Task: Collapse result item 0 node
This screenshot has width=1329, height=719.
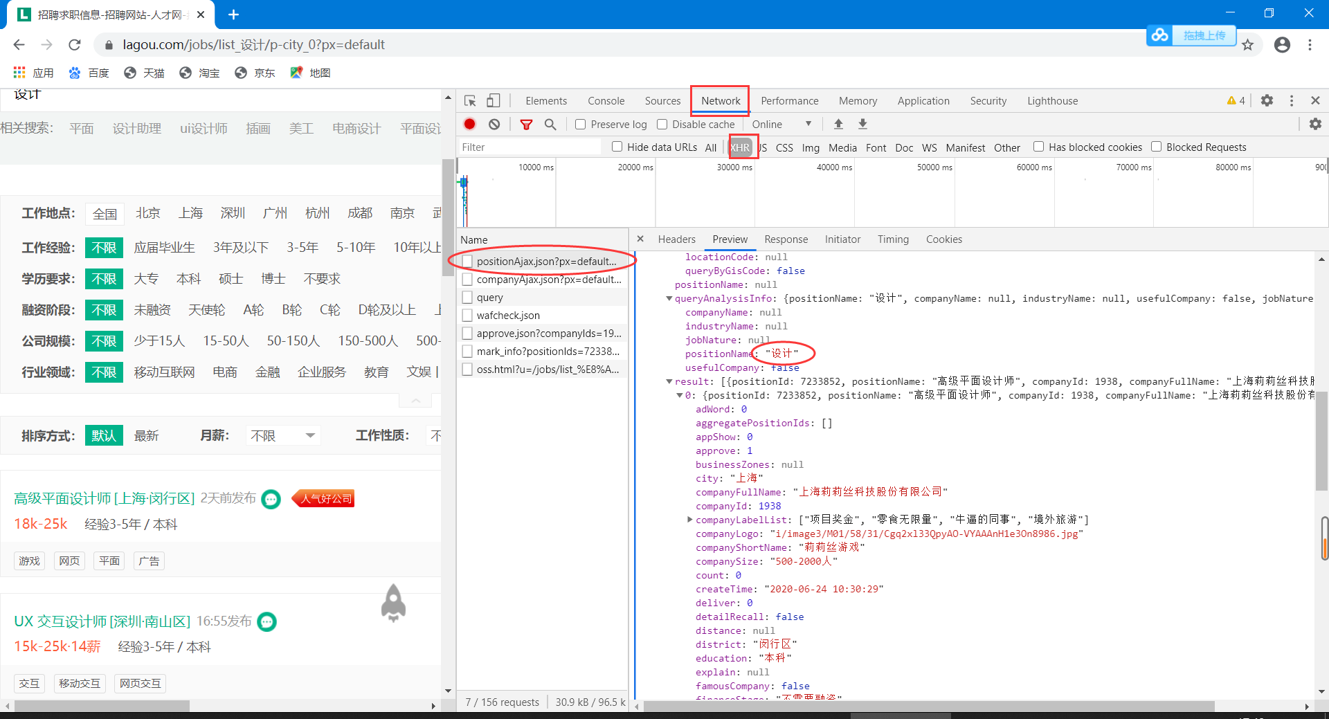Action: [680, 396]
